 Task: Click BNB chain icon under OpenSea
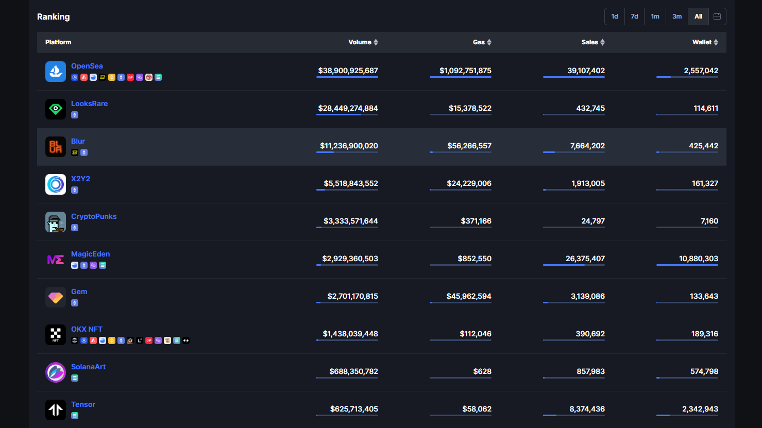(x=112, y=77)
